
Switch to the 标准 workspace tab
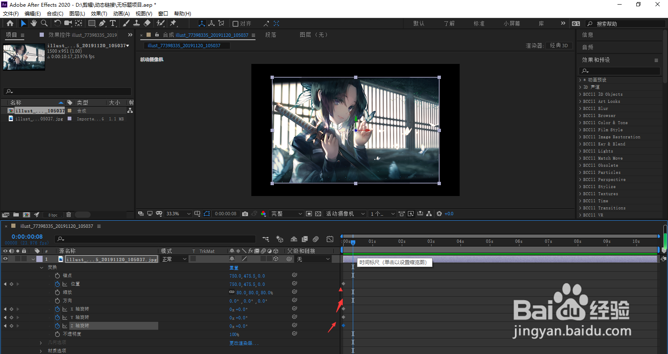point(479,23)
